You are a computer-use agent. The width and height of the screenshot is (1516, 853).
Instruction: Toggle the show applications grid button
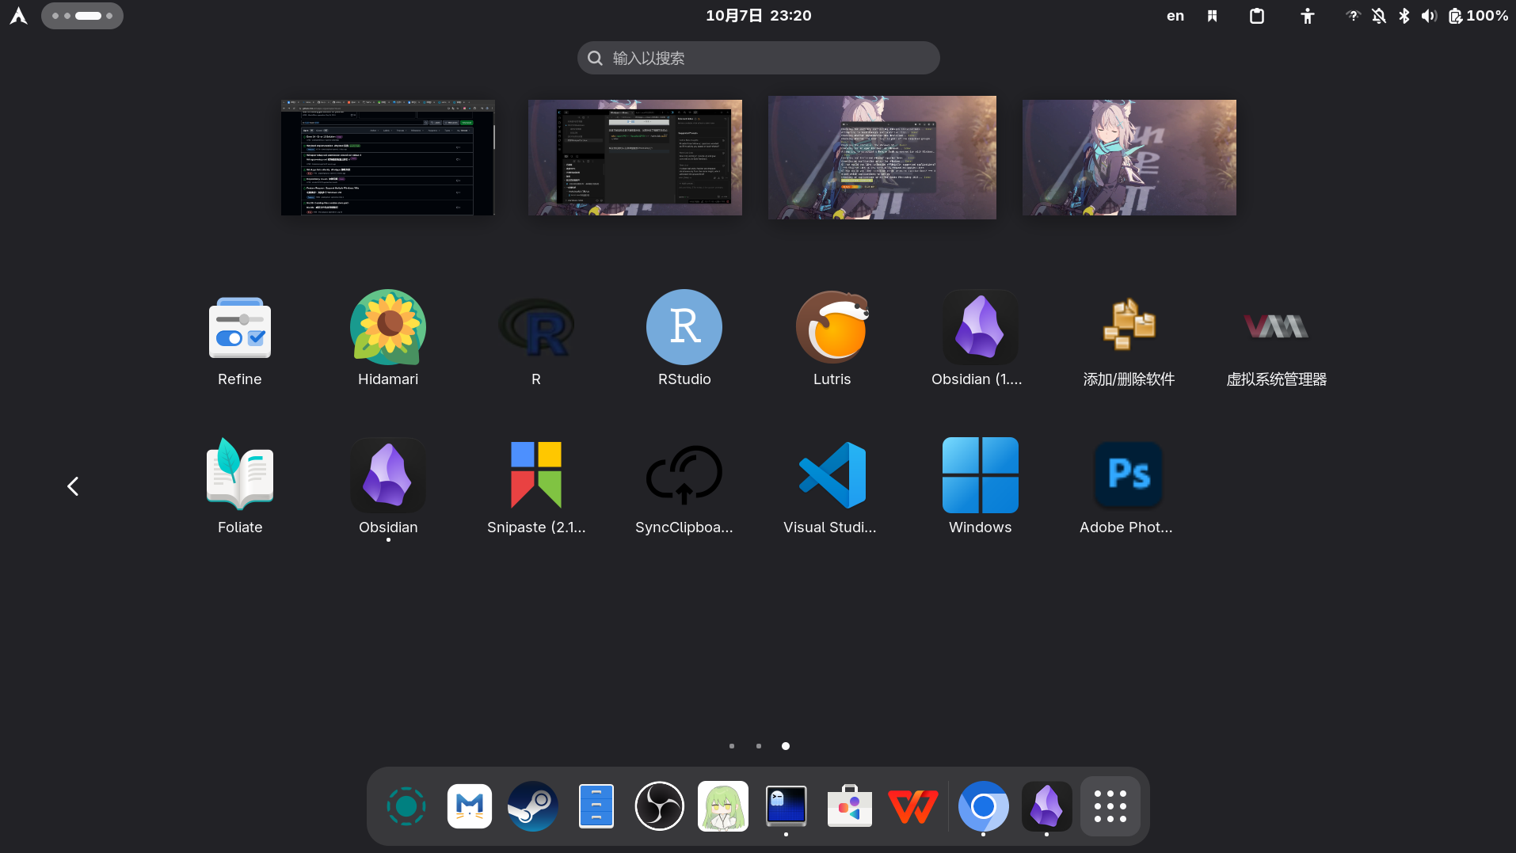(1110, 806)
